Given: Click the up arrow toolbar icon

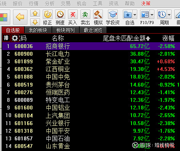Looking at the screenshot, I should (35, 13).
